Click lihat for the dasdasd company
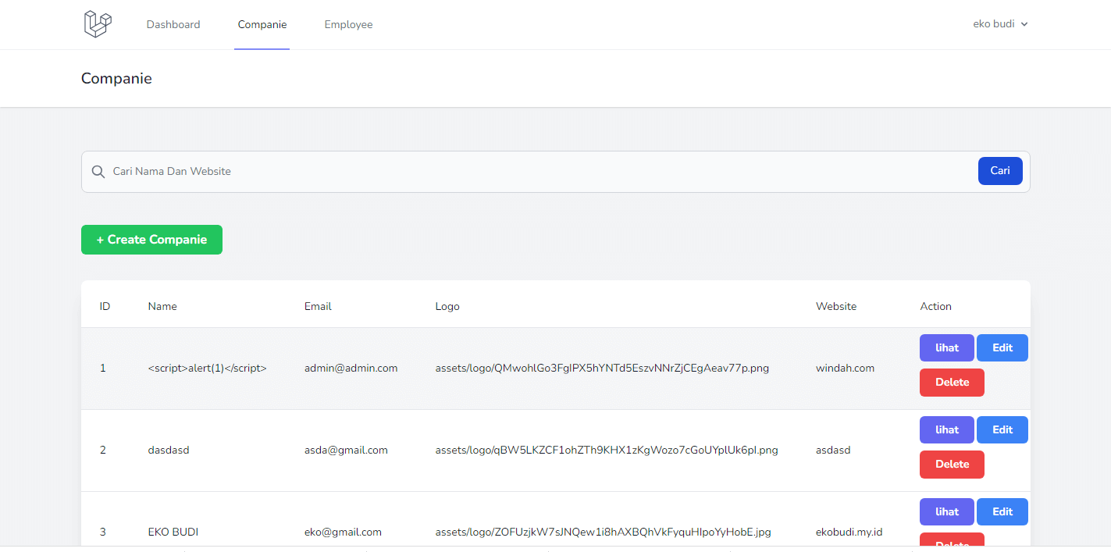Image resolution: width=1111 pixels, height=552 pixels. [947, 430]
